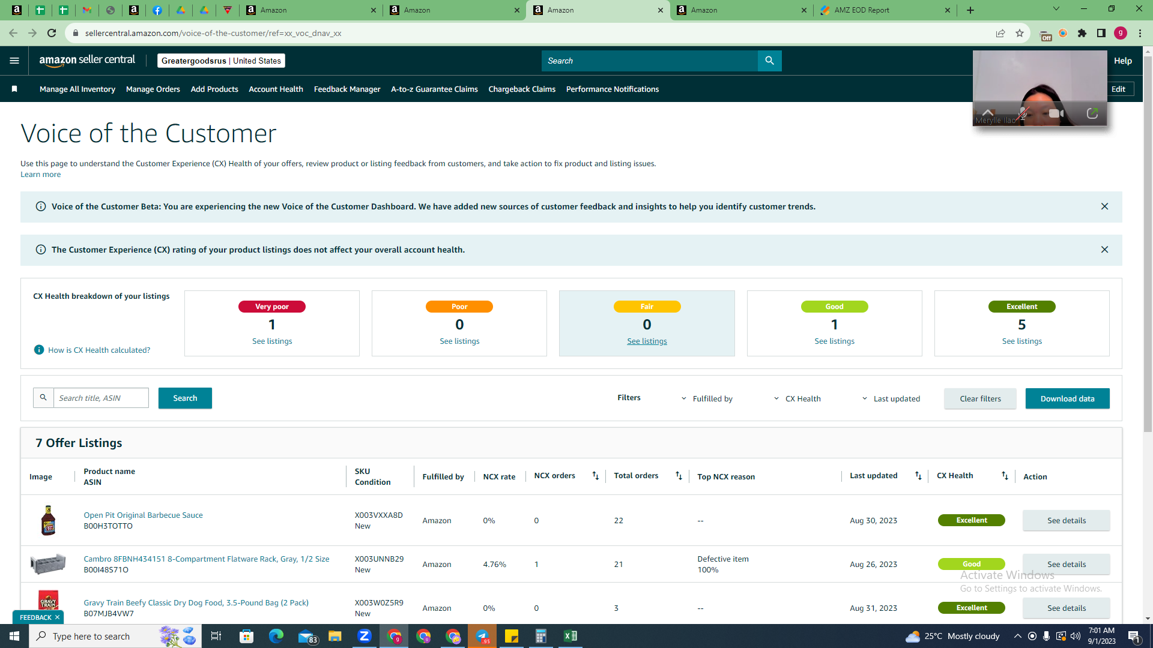This screenshot has height=648, width=1153.
Task: Click the Search title, ASIN input field
Action: click(x=101, y=398)
